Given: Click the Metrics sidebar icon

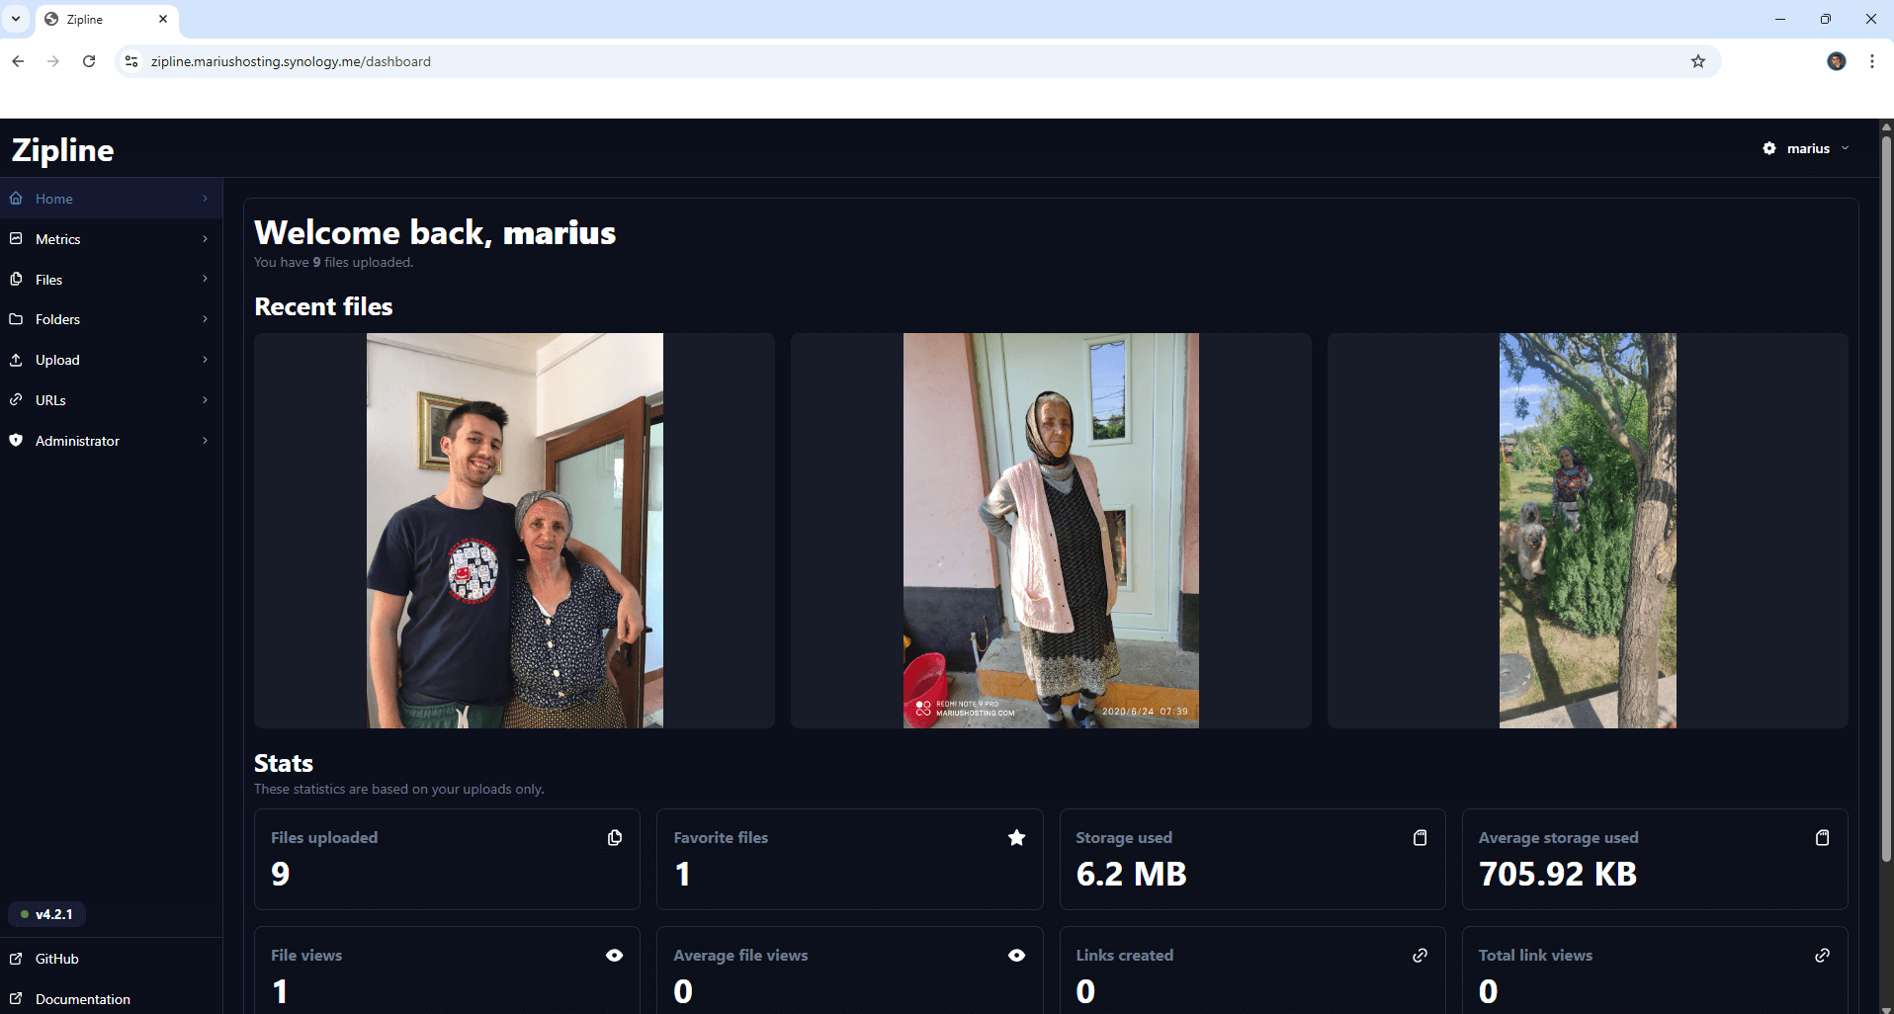Looking at the screenshot, I should pos(16,239).
